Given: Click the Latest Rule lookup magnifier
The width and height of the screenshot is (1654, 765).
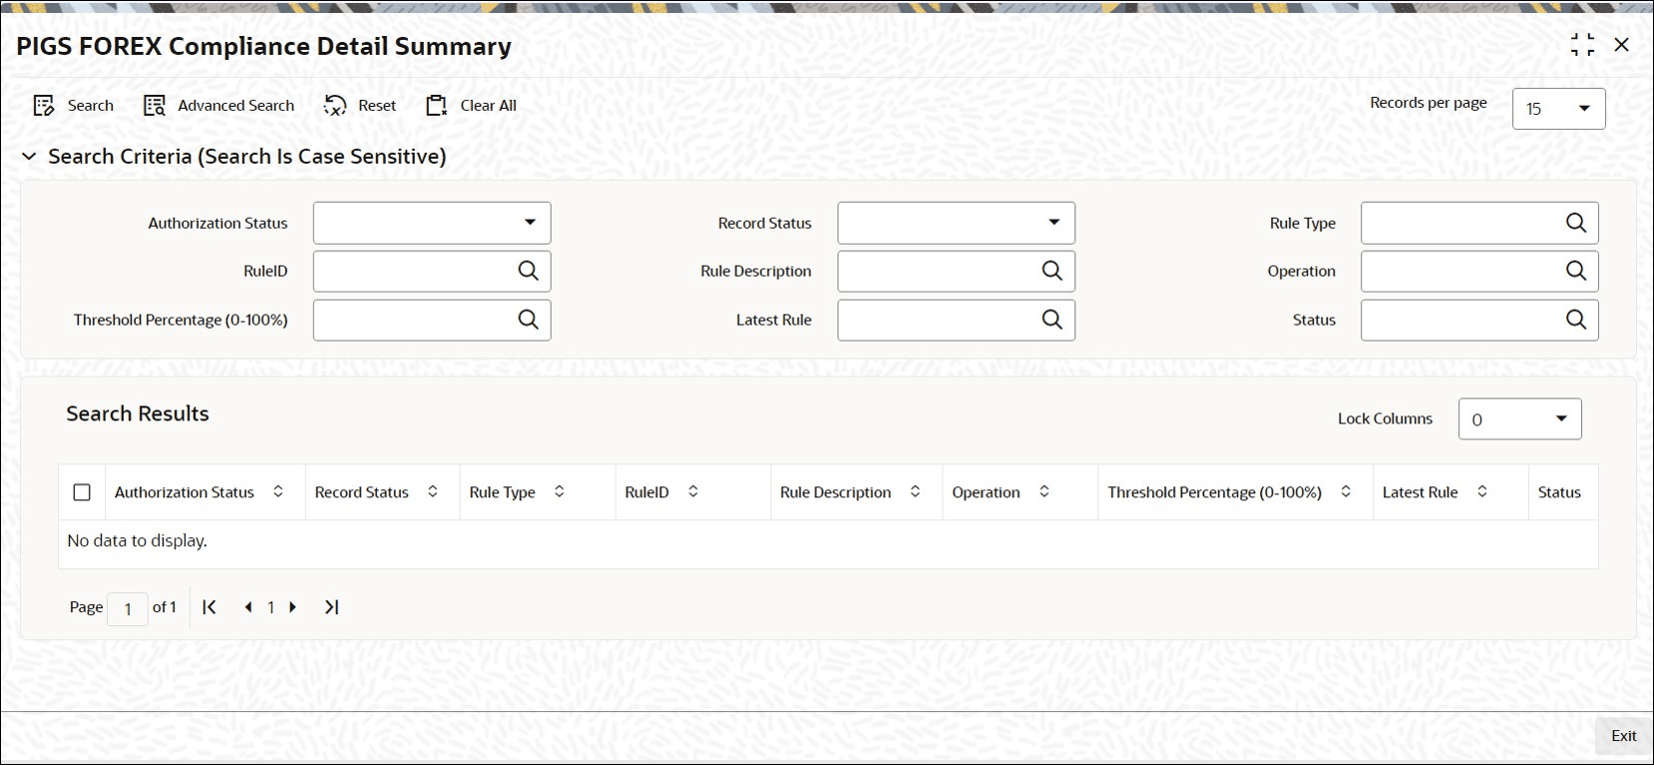Looking at the screenshot, I should 1052,320.
